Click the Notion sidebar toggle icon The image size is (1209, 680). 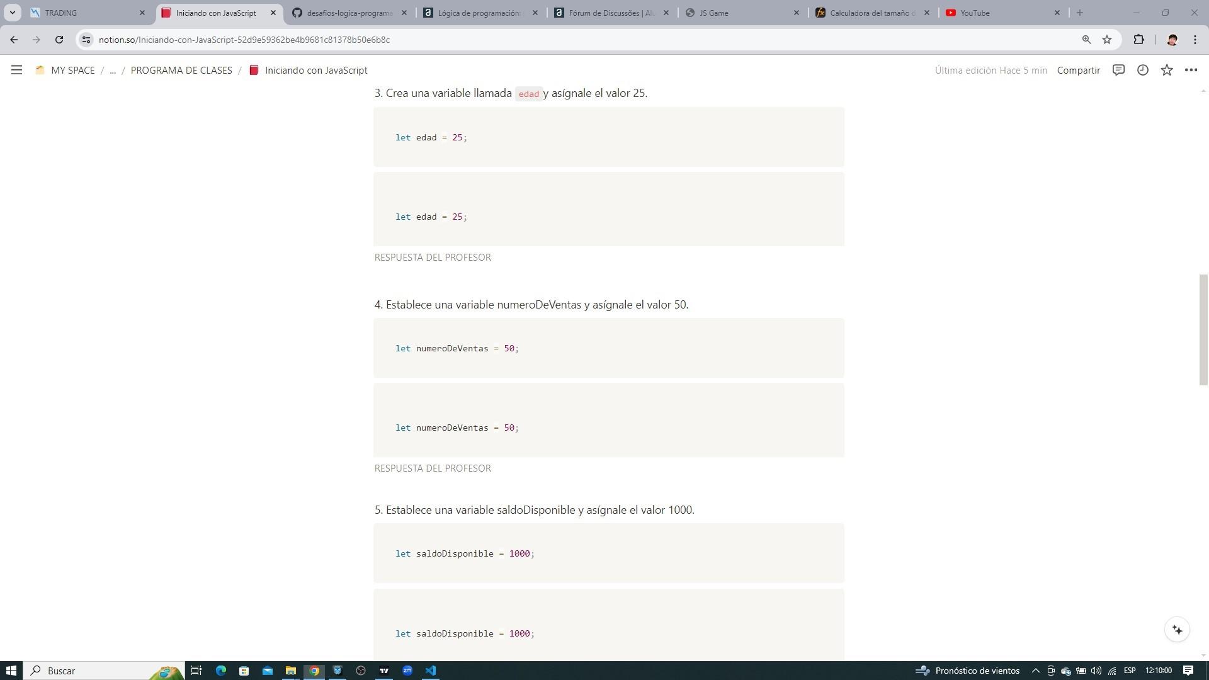(16, 70)
